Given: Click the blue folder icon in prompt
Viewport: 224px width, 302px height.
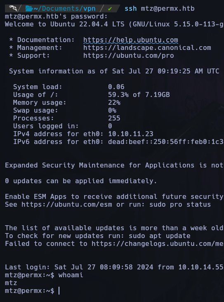Looking at the screenshot, I should (x=29, y=9).
